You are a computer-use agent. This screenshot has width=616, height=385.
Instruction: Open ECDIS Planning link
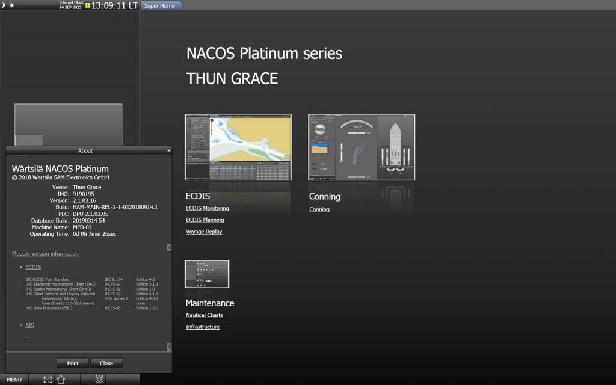pos(205,220)
